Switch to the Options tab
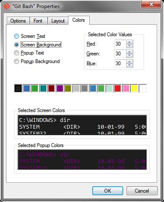This screenshot has width=164, height=202. coord(18,21)
